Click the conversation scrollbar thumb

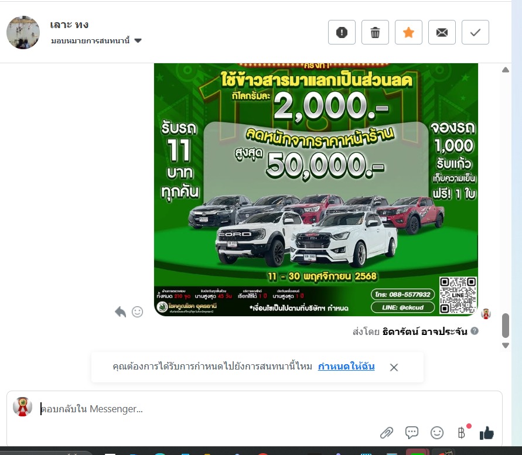[506, 325]
